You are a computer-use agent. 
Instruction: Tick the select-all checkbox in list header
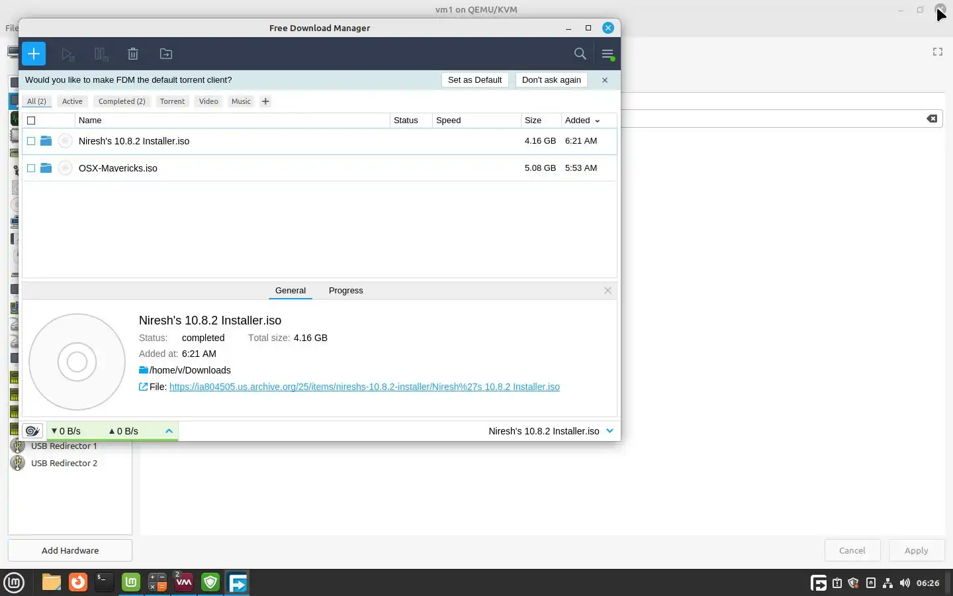[x=31, y=121]
